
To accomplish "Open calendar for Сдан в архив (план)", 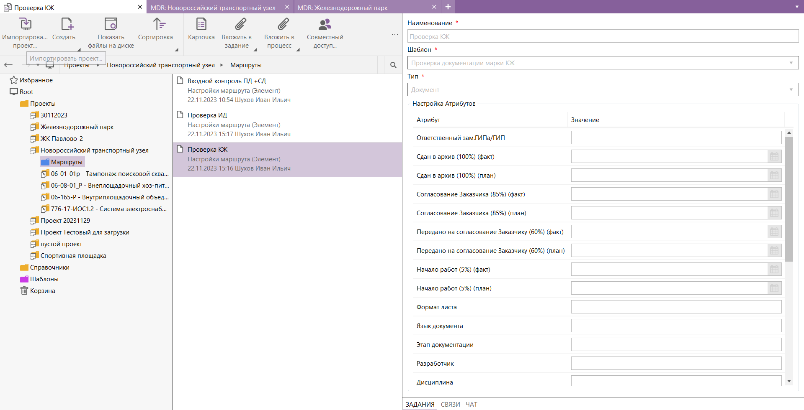I will click(x=774, y=176).
